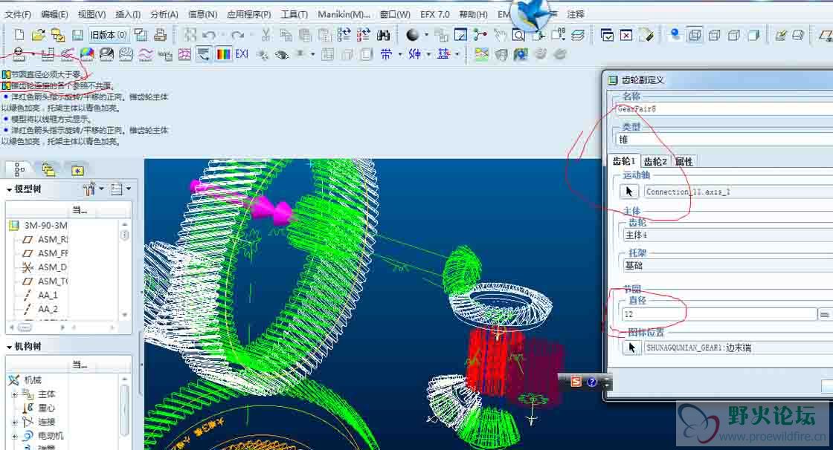833x450 pixels.
Task: Open the 工具(T) menu
Action: point(295,14)
